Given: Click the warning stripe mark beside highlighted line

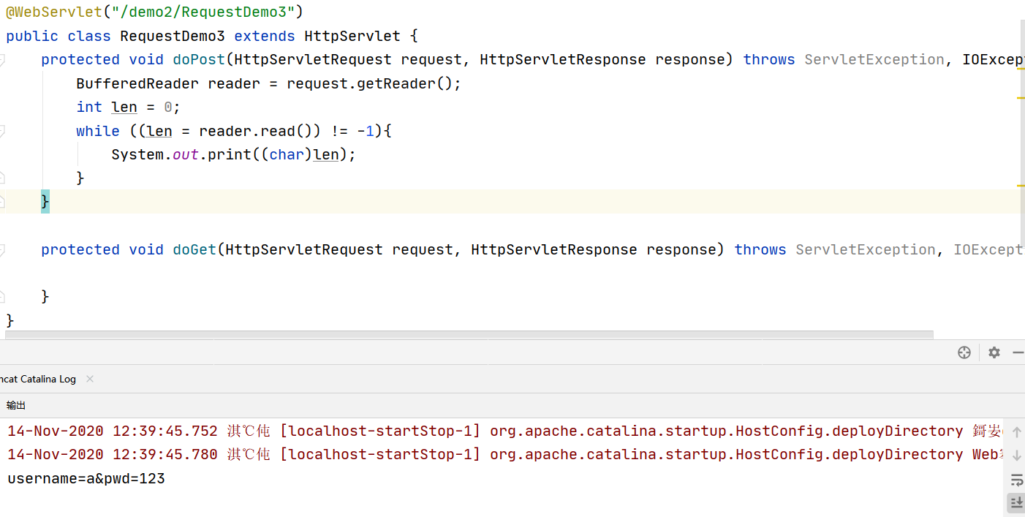Looking at the screenshot, I should click(1021, 186).
